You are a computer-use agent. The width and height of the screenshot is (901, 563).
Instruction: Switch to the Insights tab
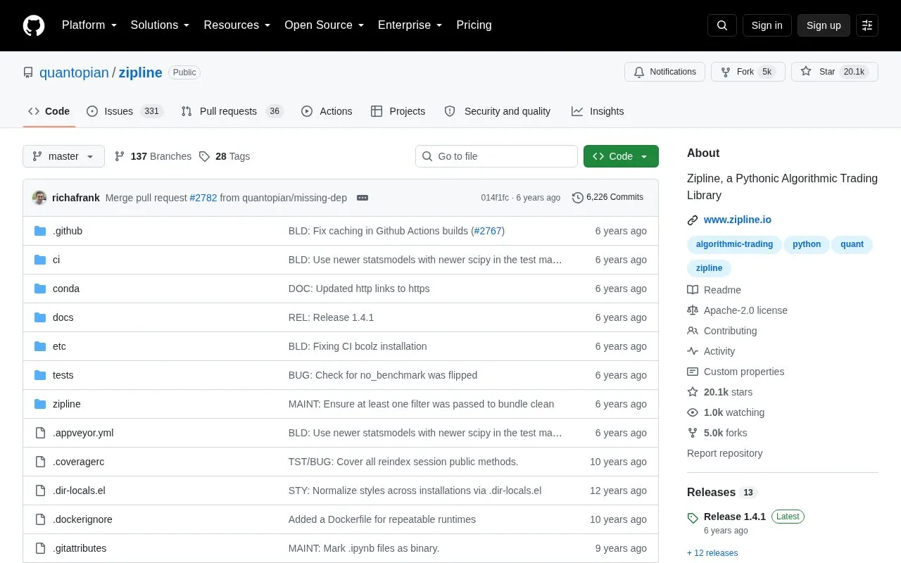(x=598, y=111)
